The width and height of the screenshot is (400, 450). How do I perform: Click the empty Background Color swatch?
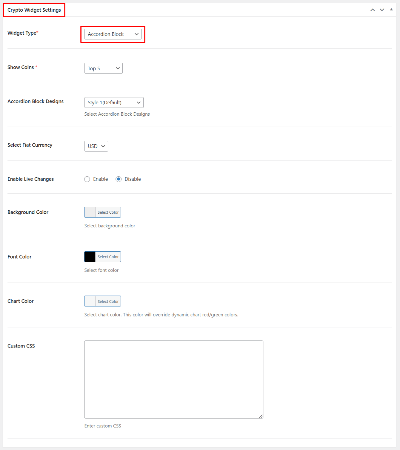tap(90, 212)
